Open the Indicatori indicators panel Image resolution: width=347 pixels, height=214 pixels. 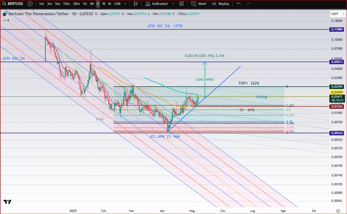[157, 4]
